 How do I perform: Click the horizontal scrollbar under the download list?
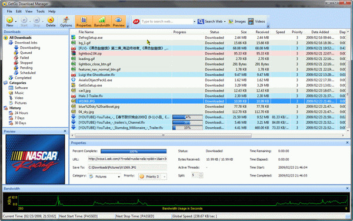(163, 135)
